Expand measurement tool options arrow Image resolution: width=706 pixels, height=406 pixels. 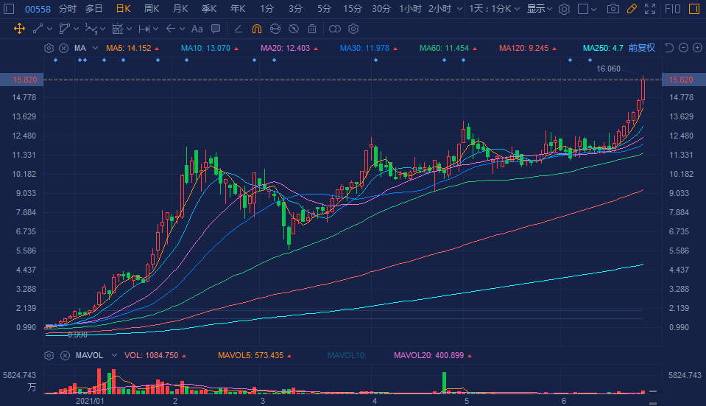[x=130, y=29]
